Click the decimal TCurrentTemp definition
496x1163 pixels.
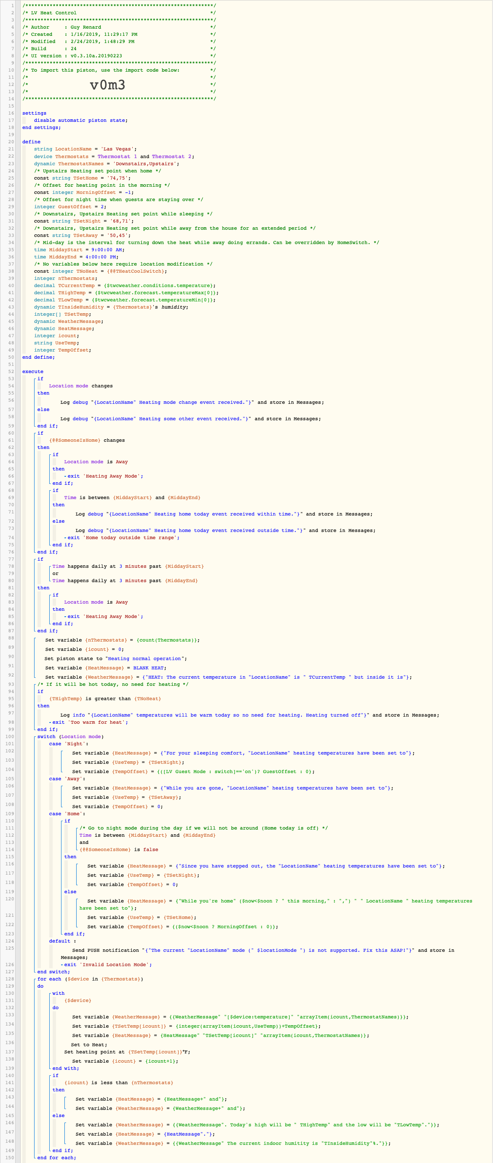point(125,286)
